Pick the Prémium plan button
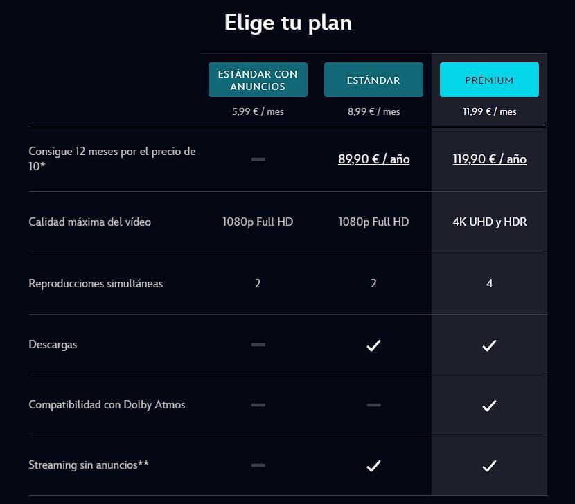The height and width of the screenshot is (504, 575). coord(489,80)
